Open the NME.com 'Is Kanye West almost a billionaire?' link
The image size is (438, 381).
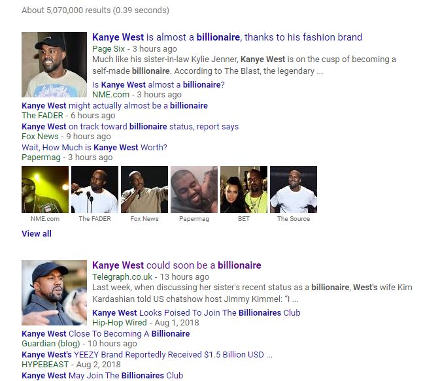point(158,85)
